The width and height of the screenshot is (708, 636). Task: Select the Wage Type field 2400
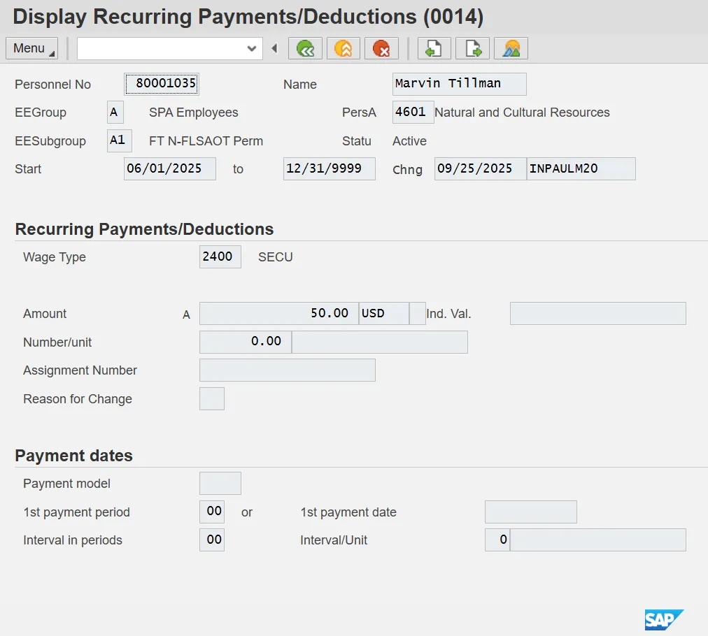tap(220, 256)
